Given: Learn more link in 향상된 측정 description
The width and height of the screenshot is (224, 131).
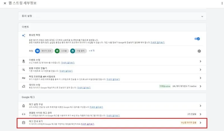Looking at the screenshot, I should coord(158,42).
